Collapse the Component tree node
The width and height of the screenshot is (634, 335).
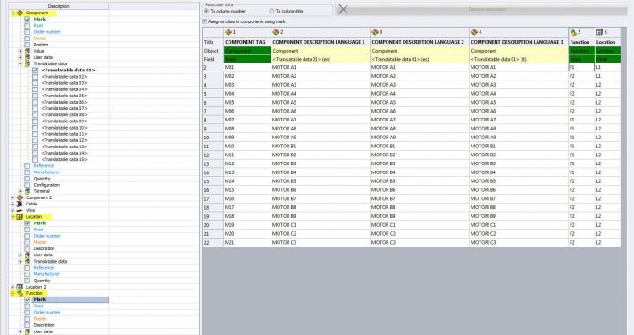click(x=13, y=13)
